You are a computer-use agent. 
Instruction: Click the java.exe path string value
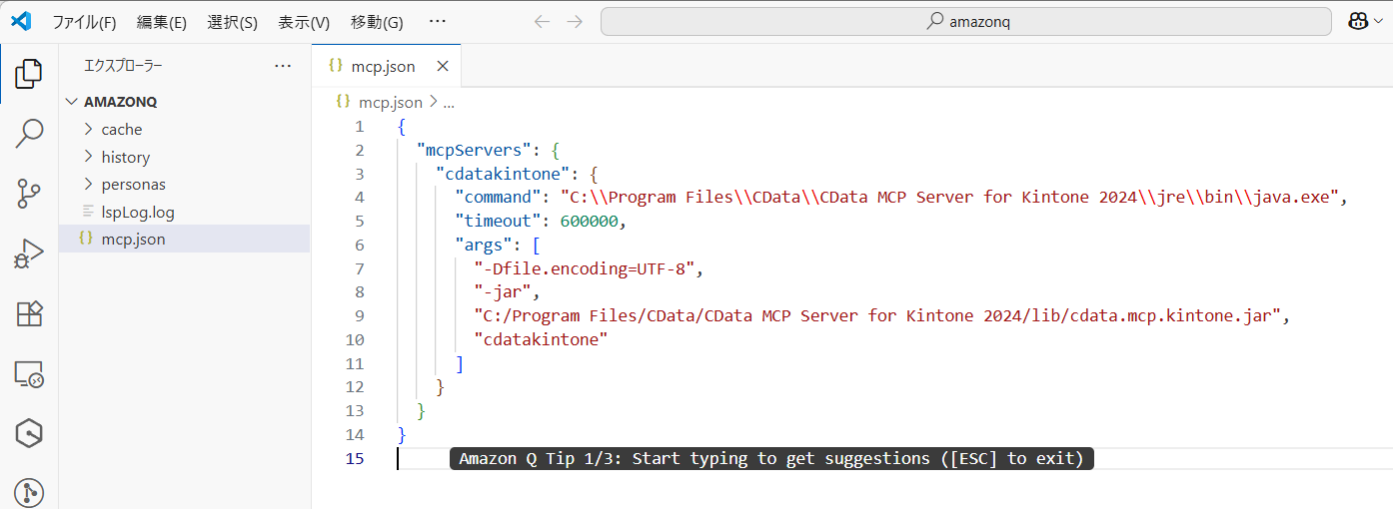click(949, 198)
